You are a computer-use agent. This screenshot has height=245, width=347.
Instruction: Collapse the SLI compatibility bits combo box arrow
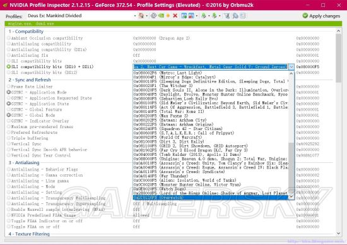(x=291, y=67)
